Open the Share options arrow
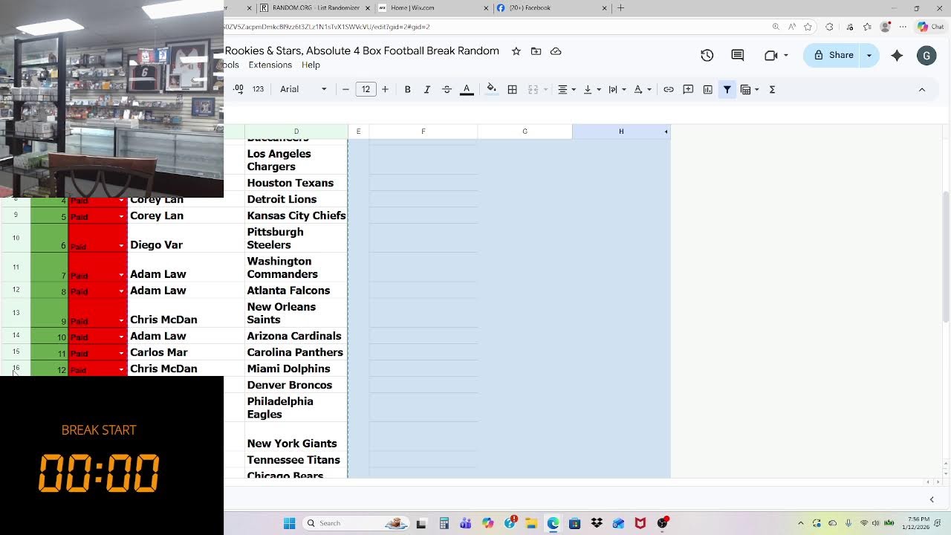Viewport: 951px width, 535px height. [x=869, y=55]
